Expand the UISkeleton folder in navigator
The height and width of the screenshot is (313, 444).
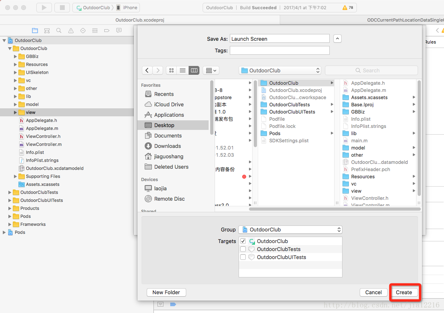(x=15, y=72)
